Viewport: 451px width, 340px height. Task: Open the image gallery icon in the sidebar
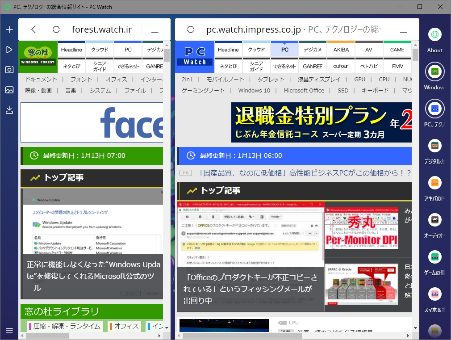click(9, 90)
